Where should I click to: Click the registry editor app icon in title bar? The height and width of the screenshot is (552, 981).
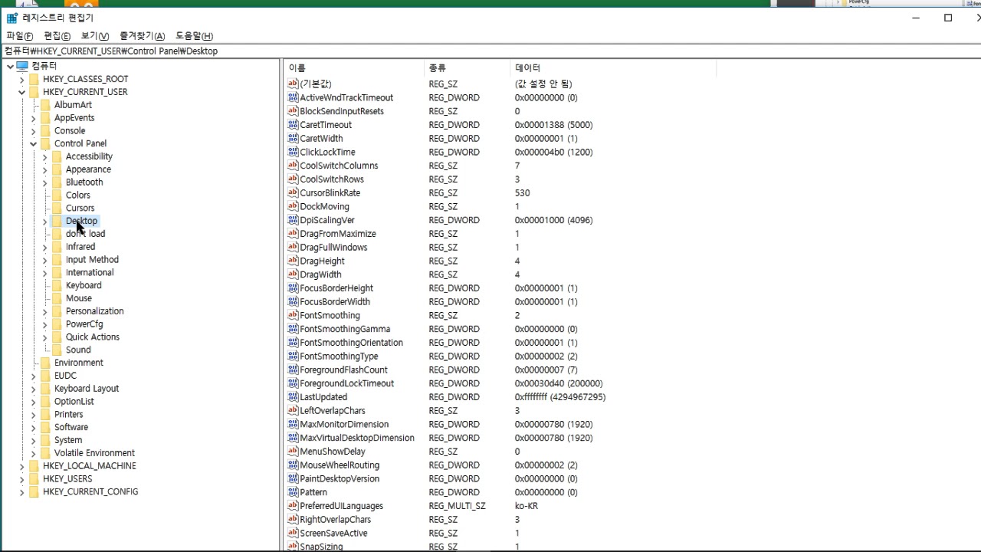coord(11,18)
